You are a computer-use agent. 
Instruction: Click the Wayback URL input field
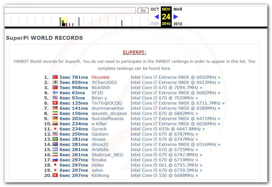[x=70, y=10]
